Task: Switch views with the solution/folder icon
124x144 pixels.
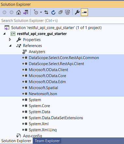Action: 26,12
